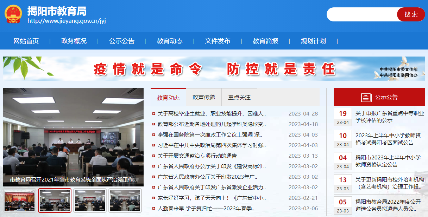Open article 广东省人民政府办公厅关于印发《建设高标准
The image size is (428, 217).
[x=212, y=166]
